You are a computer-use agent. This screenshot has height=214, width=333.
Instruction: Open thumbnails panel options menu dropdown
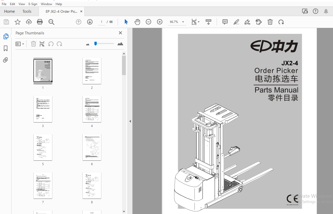point(20,44)
